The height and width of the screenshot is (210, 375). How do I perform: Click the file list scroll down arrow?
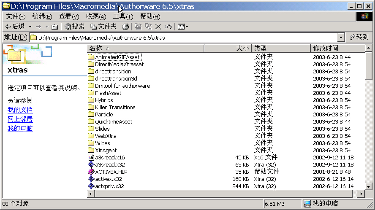369,186
